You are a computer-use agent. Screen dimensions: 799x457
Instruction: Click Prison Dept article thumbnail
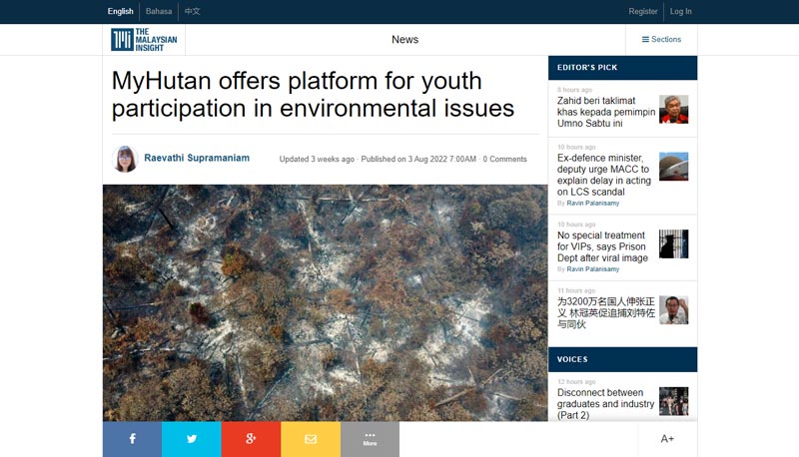tap(673, 243)
